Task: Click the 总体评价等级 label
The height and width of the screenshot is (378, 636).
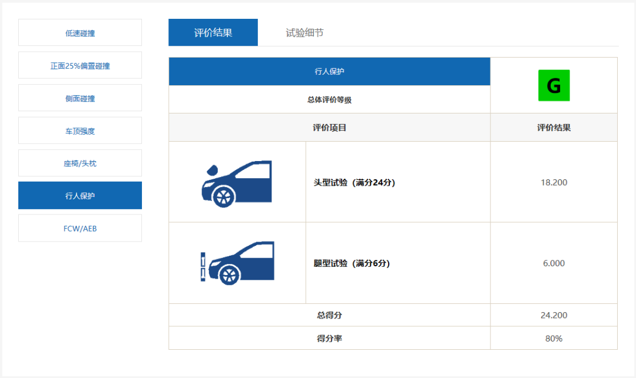Action: pyautogui.click(x=329, y=100)
